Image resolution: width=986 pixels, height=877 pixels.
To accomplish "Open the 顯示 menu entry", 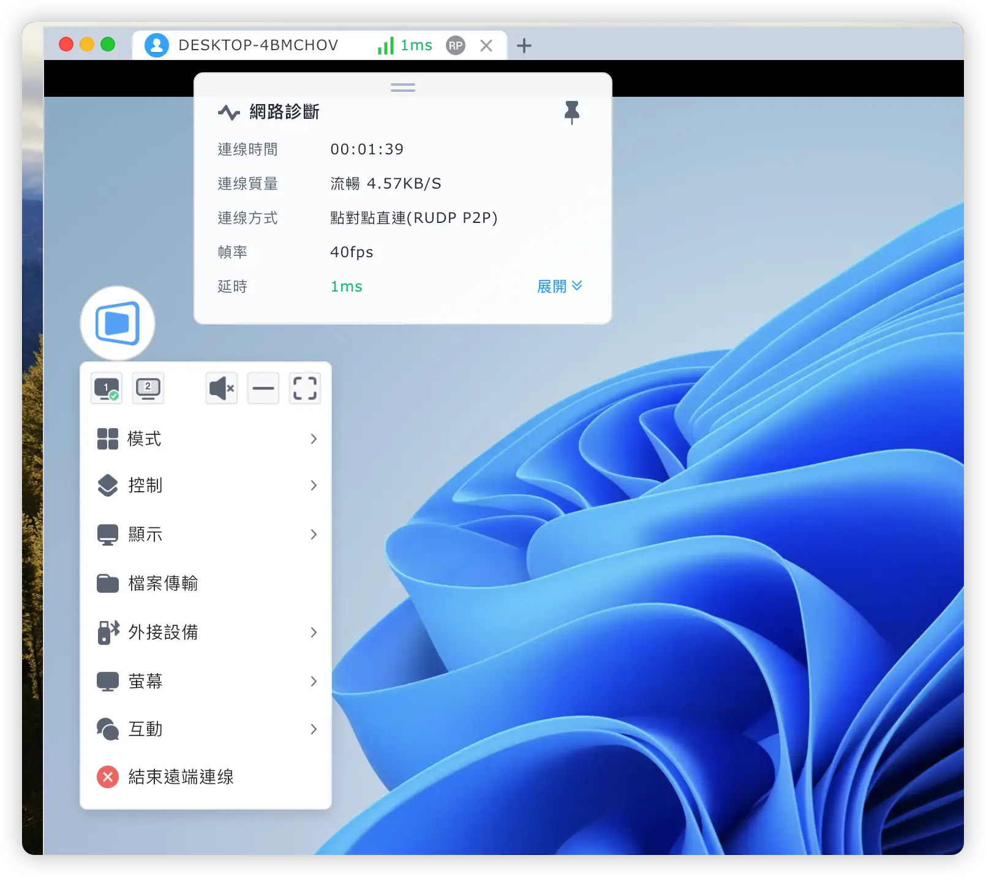I will [x=206, y=534].
